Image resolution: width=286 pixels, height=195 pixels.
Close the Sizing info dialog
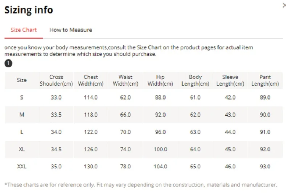pyautogui.click(x=284, y=5)
